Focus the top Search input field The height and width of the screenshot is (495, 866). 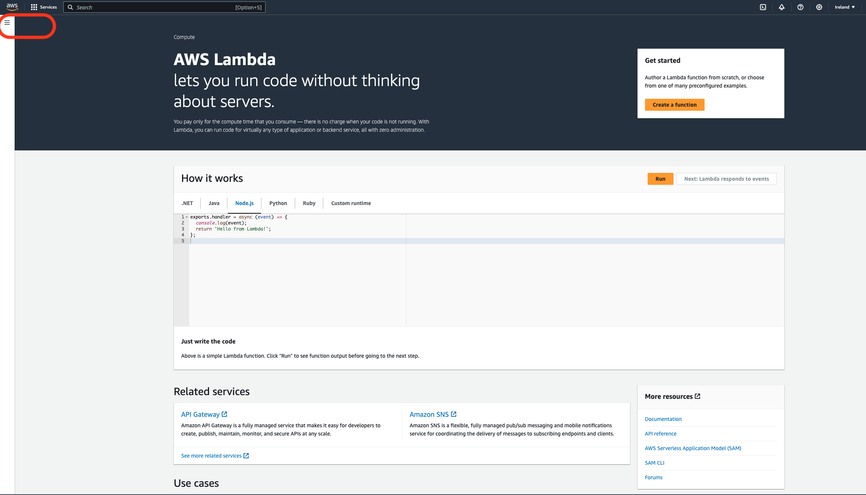pyautogui.click(x=164, y=7)
